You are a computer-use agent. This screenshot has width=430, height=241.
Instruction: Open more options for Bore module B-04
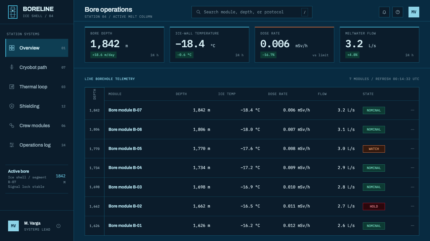413,168
